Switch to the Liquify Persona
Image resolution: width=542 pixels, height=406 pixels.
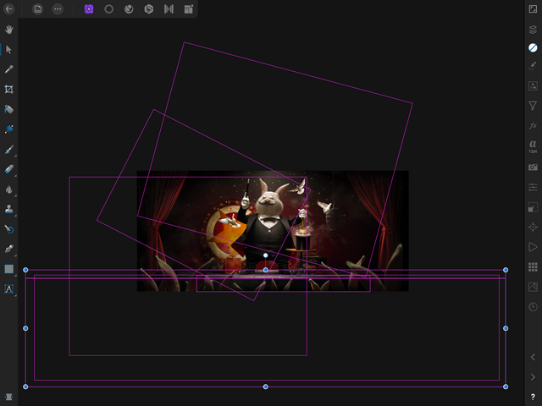129,9
